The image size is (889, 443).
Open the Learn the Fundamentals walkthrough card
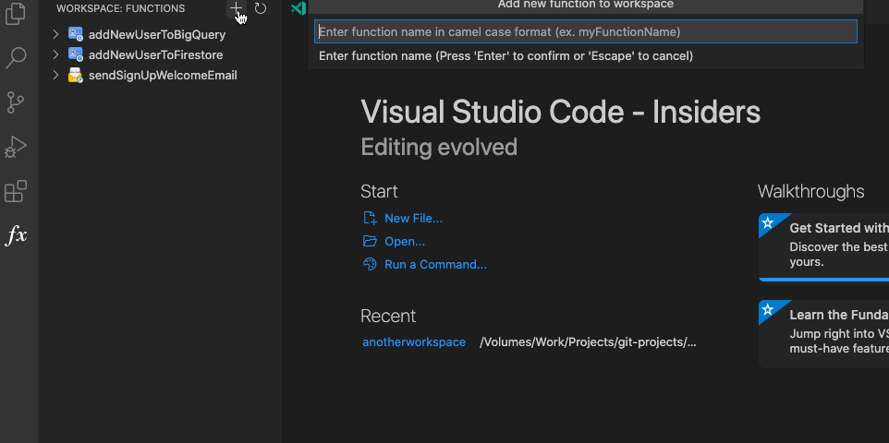coord(823,334)
